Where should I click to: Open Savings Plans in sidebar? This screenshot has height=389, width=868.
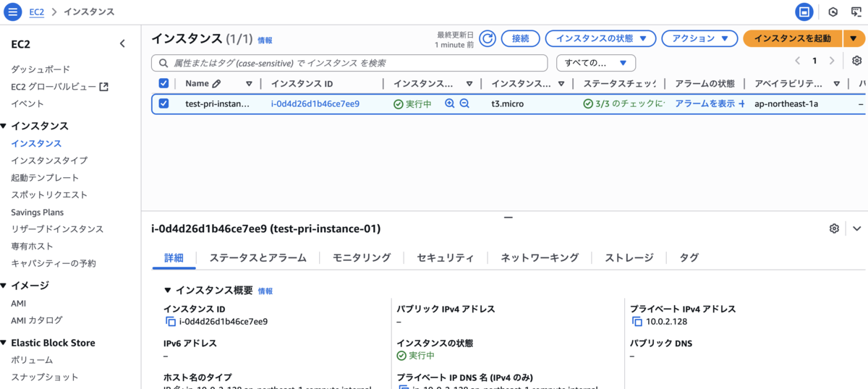point(38,212)
